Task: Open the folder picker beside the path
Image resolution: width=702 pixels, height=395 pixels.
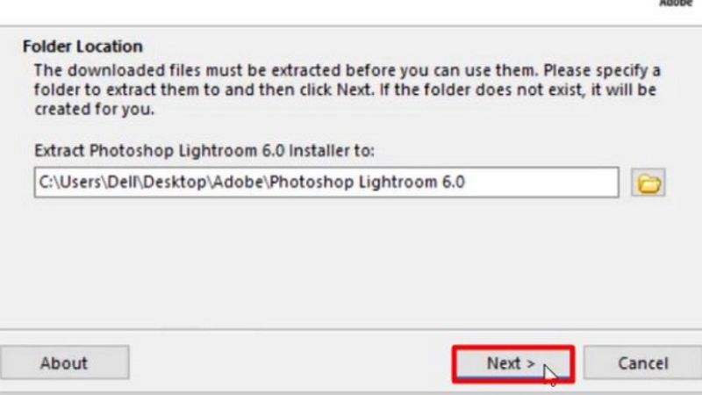Action: tap(648, 183)
